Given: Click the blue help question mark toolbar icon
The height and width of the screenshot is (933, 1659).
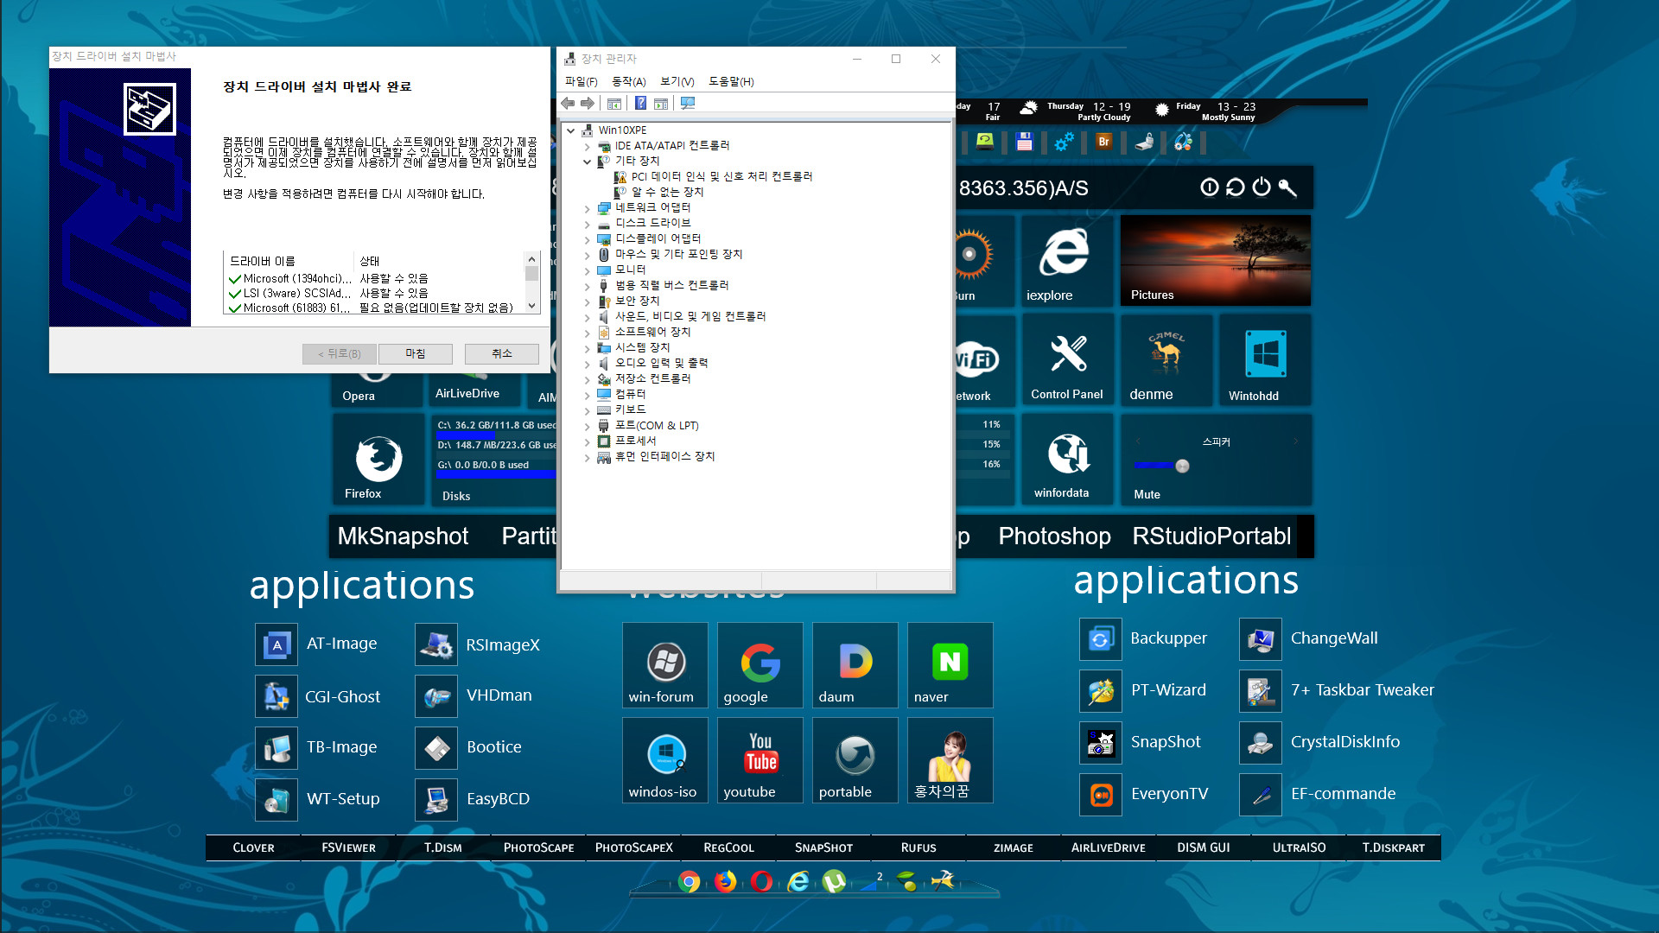Looking at the screenshot, I should point(640,104).
